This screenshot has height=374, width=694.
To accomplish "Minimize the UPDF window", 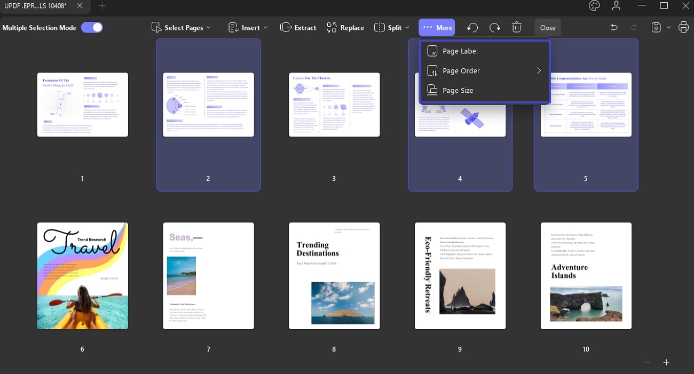I will tap(641, 6).
